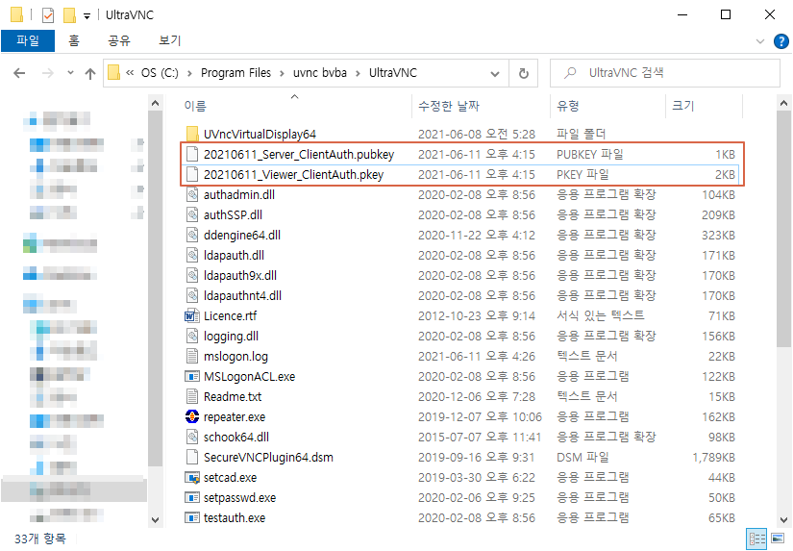
Task: Navigate to Program Files in breadcrumb
Action: [x=235, y=73]
